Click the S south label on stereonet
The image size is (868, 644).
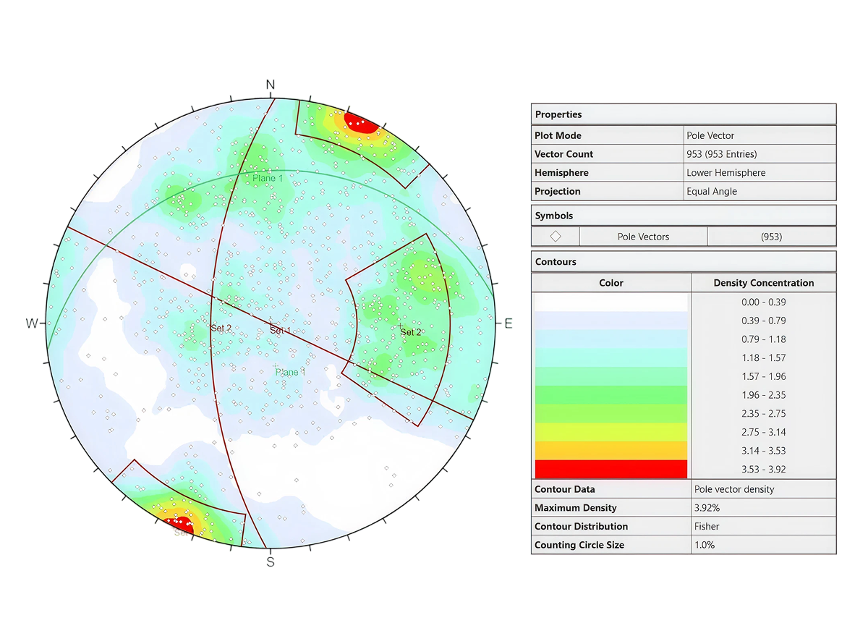(x=271, y=562)
